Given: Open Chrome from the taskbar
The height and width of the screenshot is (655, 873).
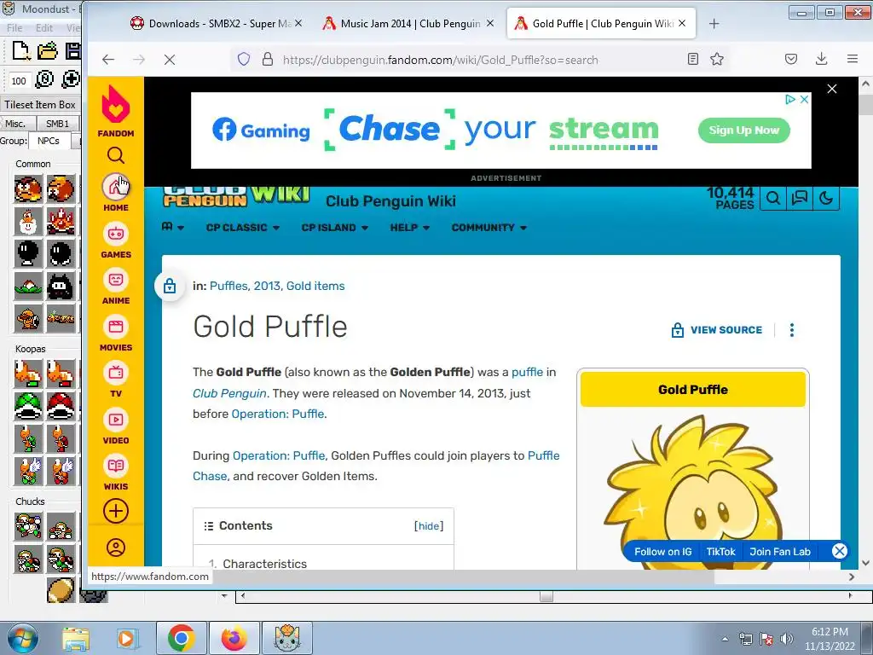Looking at the screenshot, I should point(181,638).
